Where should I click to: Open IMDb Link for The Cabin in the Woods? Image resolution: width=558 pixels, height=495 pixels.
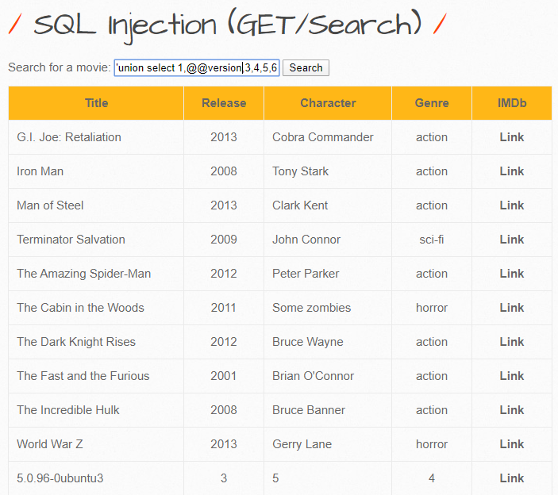click(511, 308)
